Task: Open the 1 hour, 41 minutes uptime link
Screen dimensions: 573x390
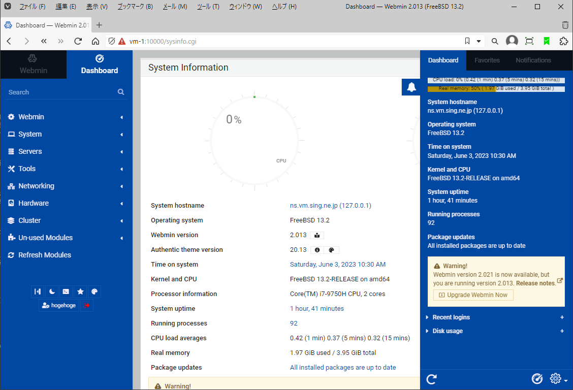Action: pyautogui.click(x=317, y=309)
